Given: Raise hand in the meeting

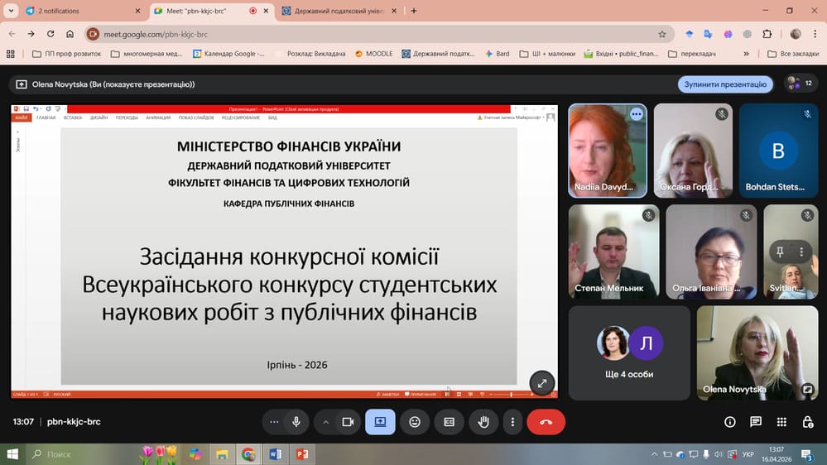Looking at the screenshot, I should coord(483,422).
